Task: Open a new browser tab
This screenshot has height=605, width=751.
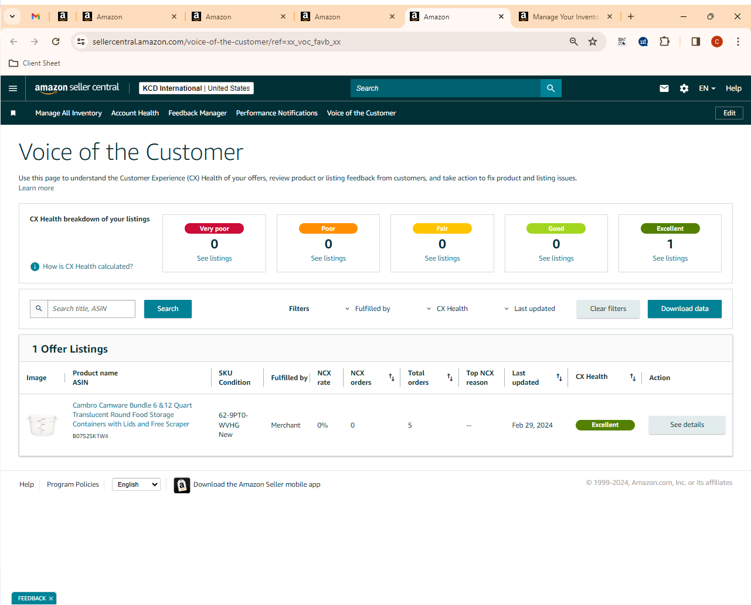Action: click(x=631, y=16)
